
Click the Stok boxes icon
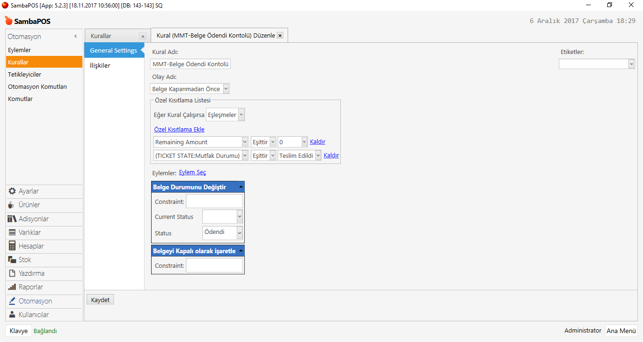pos(12,260)
